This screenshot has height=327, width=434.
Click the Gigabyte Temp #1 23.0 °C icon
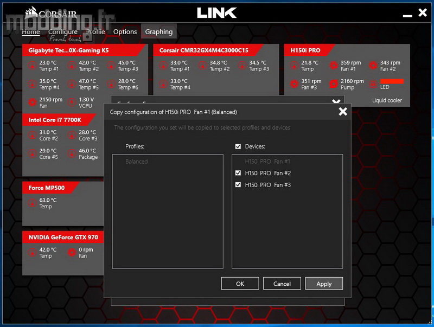click(x=33, y=66)
